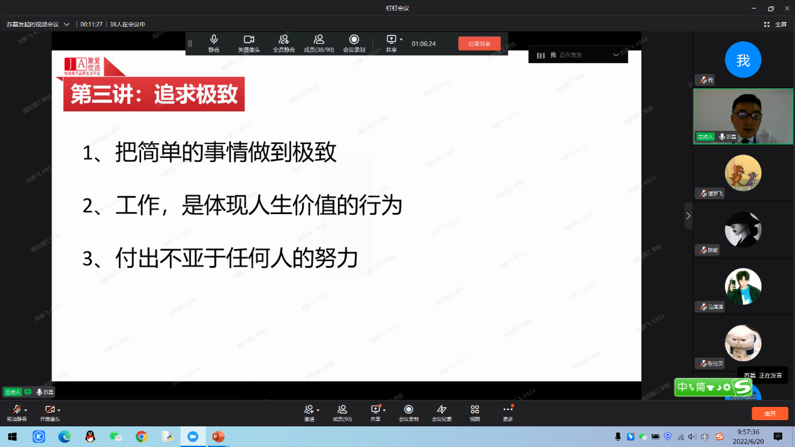The width and height of the screenshot is (795, 447).
Task: Enter full screen with 全屏 button
Action: point(776,24)
